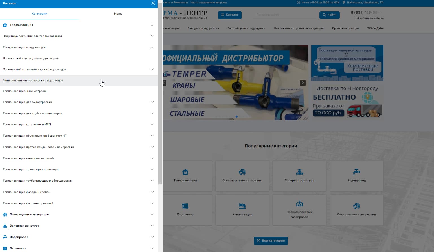Image resolution: width=434 pixels, height=252 pixels.
Task: Click Запорная арматура icon in popular categories
Action: pos(299,172)
